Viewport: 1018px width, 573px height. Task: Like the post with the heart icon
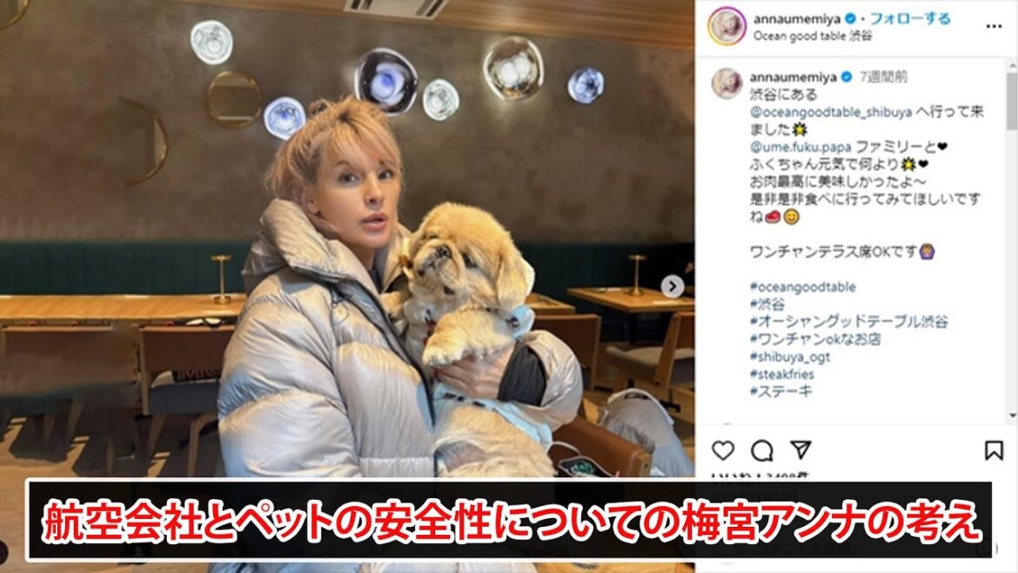(x=722, y=450)
